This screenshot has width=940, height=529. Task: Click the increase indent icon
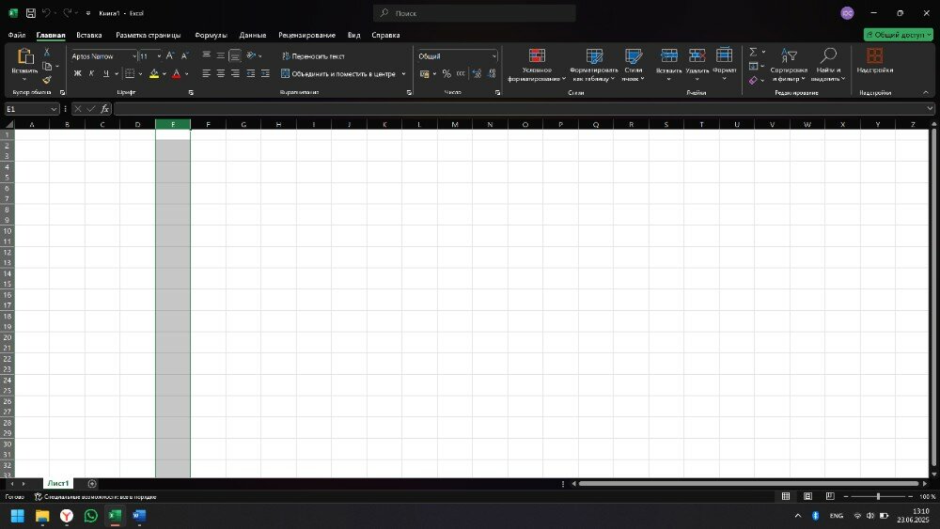[266, 73]
